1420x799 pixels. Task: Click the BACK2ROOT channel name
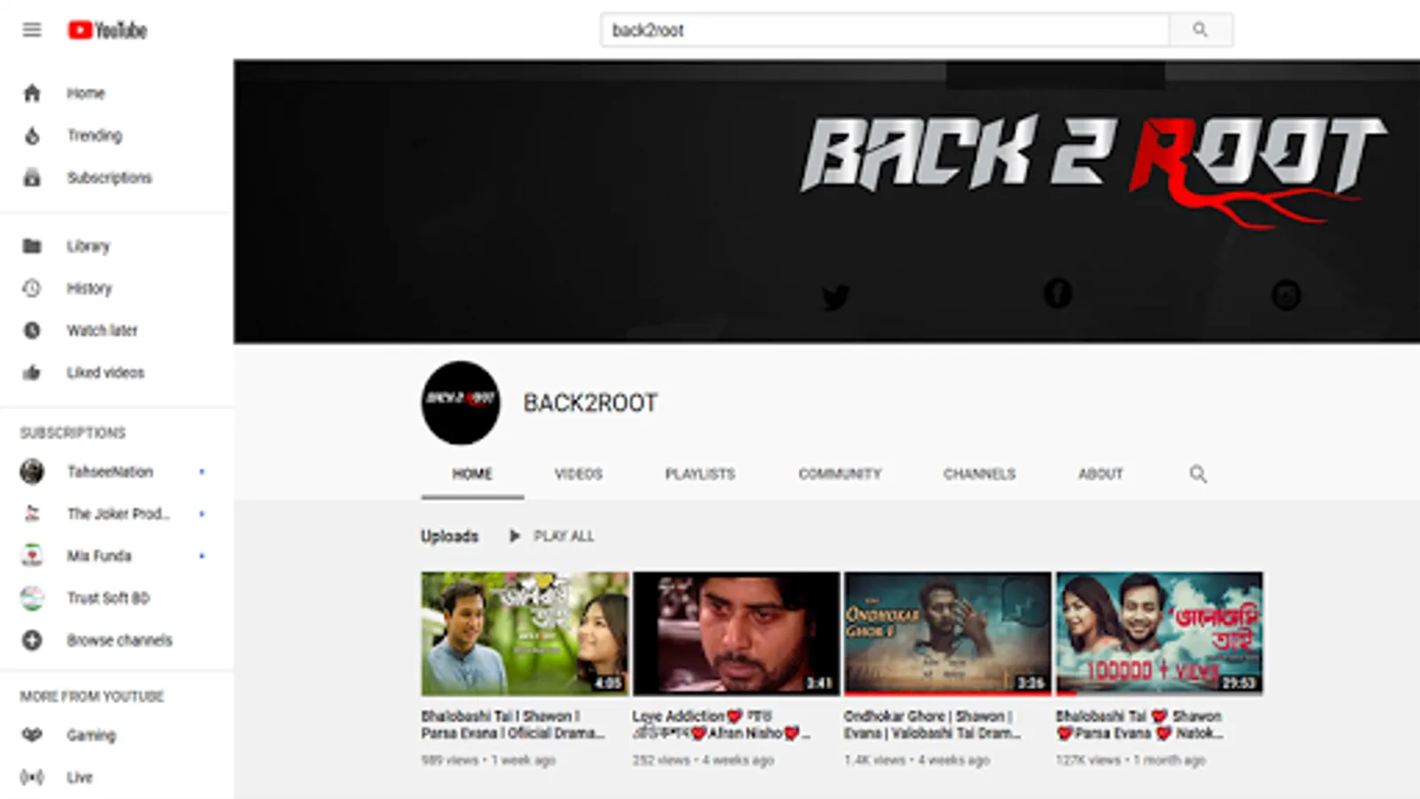coord(590,403)
